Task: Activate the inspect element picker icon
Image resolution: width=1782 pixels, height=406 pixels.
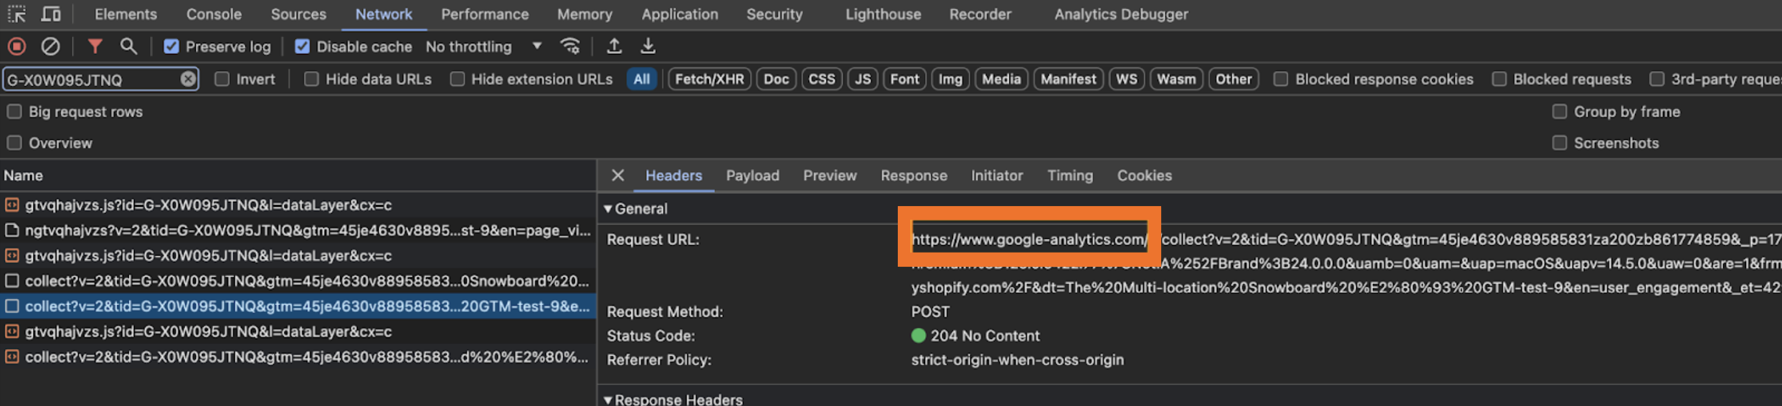Action: pyautogui.click(x=17, y=14)
